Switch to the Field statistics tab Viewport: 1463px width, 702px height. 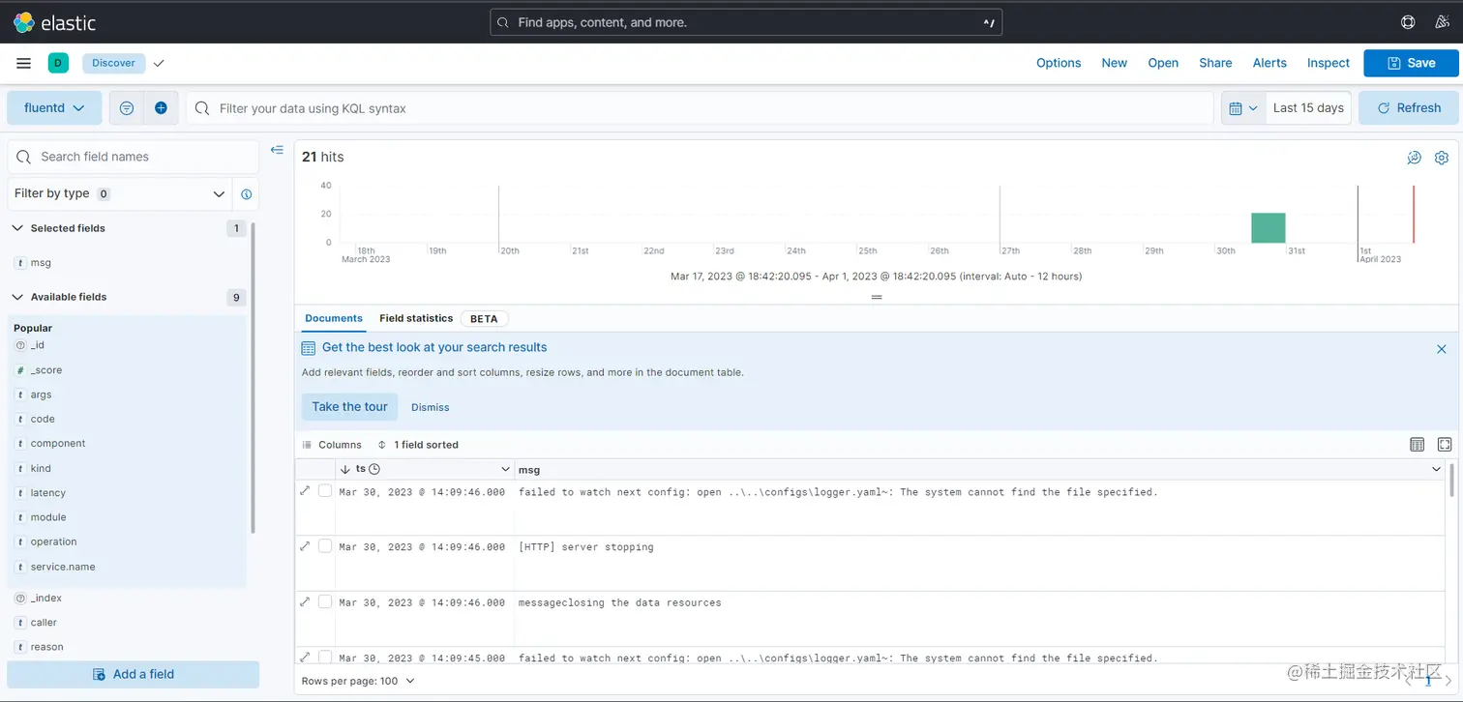(x=416, y=318)
